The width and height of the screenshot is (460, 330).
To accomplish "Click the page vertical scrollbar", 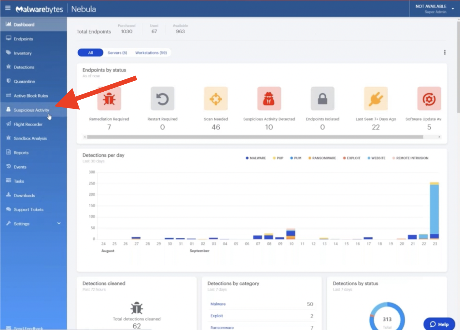I will [x=458, y=67].
